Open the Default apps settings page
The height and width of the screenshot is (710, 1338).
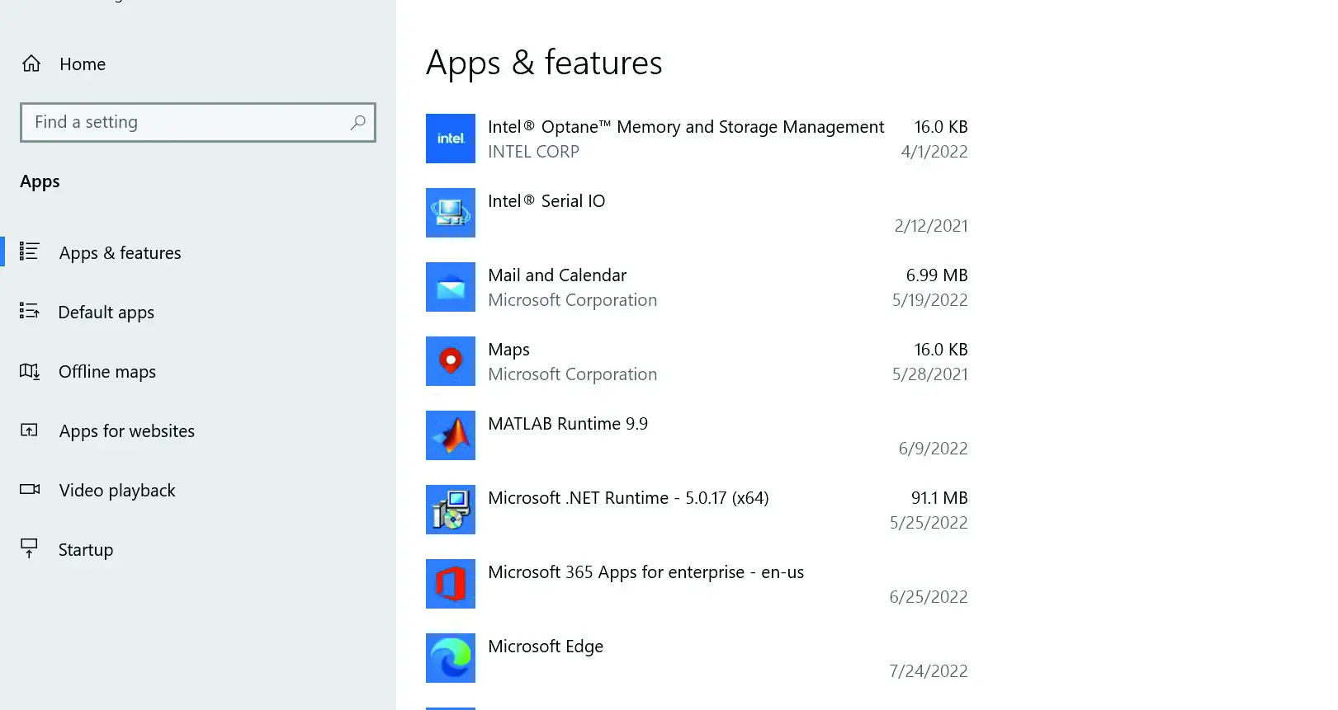(x=106, y=313)
